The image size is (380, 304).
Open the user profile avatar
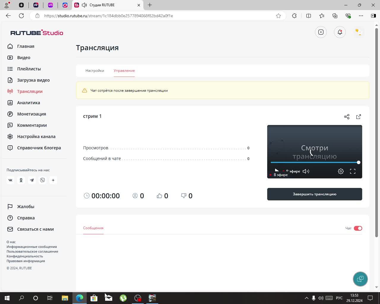pos(359,32)
